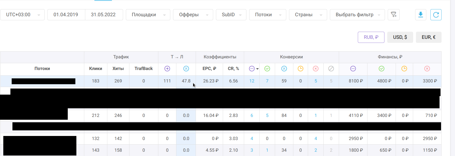
Task: Expand the Офферы dropdown
Action: [x=193, y=15]
